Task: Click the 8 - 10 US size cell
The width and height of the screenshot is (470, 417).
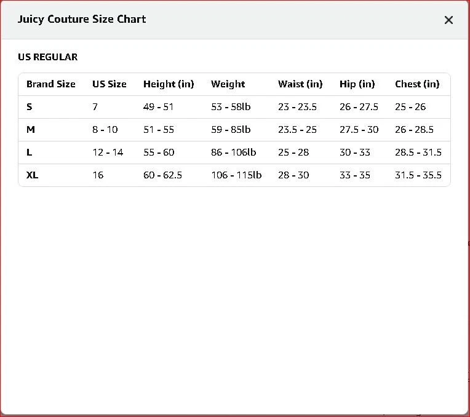Action: pyautogui.click(x=105, y=130)
